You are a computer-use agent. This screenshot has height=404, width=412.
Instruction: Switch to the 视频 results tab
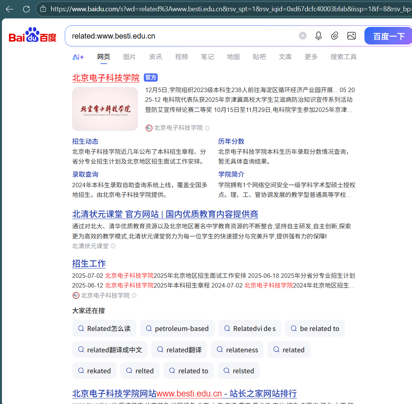[181, 57]
